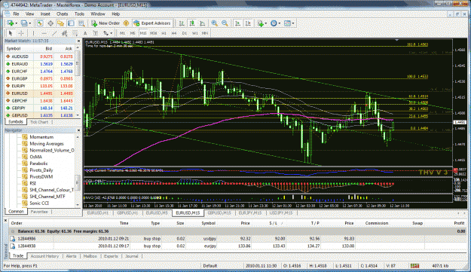Switch to line chart type icon

pyautogui.click(x=203, y=23)
